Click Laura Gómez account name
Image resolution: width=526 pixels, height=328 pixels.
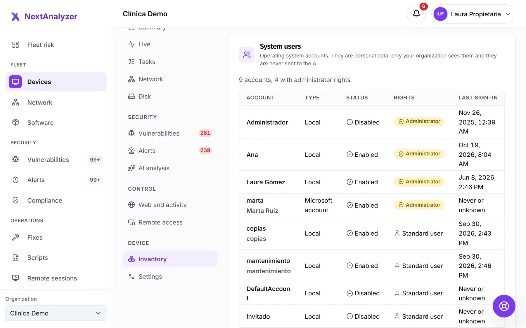click(x=266, y=182)
